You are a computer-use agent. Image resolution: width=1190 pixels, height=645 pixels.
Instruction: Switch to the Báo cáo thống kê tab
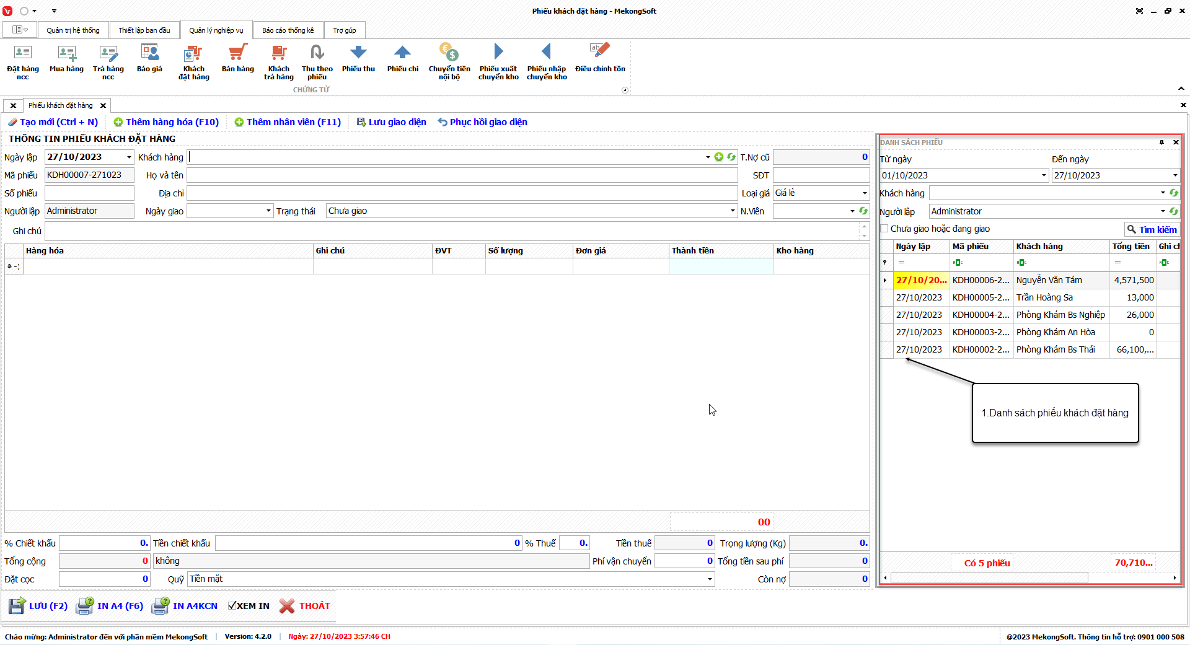click(x=288, y=30)
